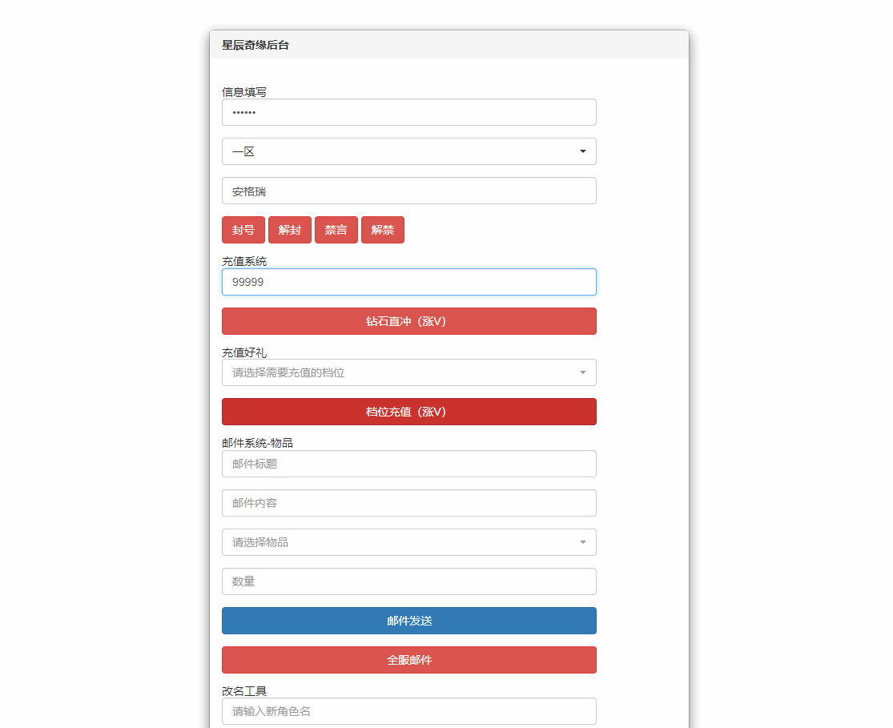This screenshot has width=893, height=728.
Task: Open the 请选择物品 item dropdown
Action: 408,542
